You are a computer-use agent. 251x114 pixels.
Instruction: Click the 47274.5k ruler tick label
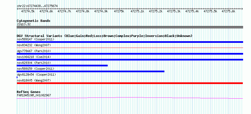pyautogui.click(x=28, y=11)
